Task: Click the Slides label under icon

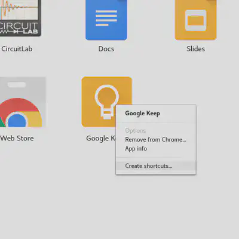Action: click(x=195, y=49)
